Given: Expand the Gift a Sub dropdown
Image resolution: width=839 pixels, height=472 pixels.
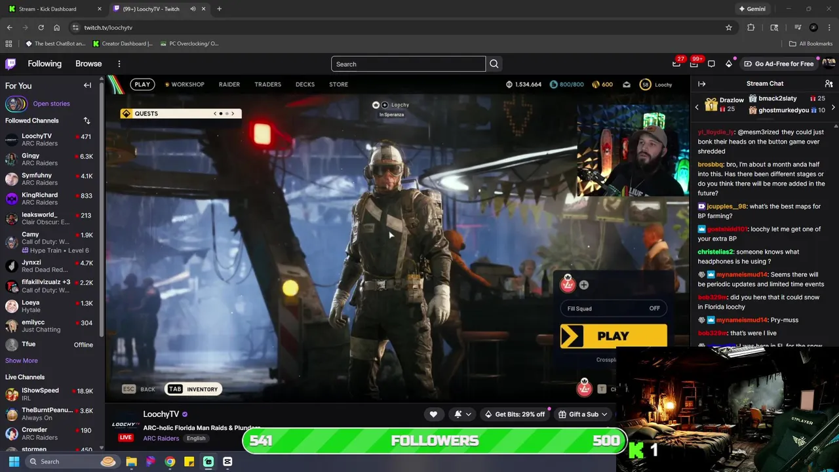Looking at the screenshot, I should pos(583,414).
